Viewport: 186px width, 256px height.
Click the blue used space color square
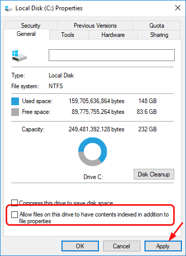click(x=15, y=101)
